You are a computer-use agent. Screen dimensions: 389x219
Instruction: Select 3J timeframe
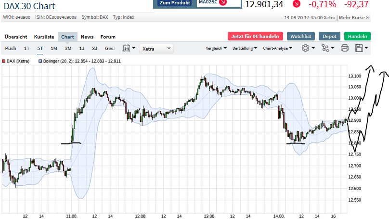pyautogui.click(x=94, y=48)
